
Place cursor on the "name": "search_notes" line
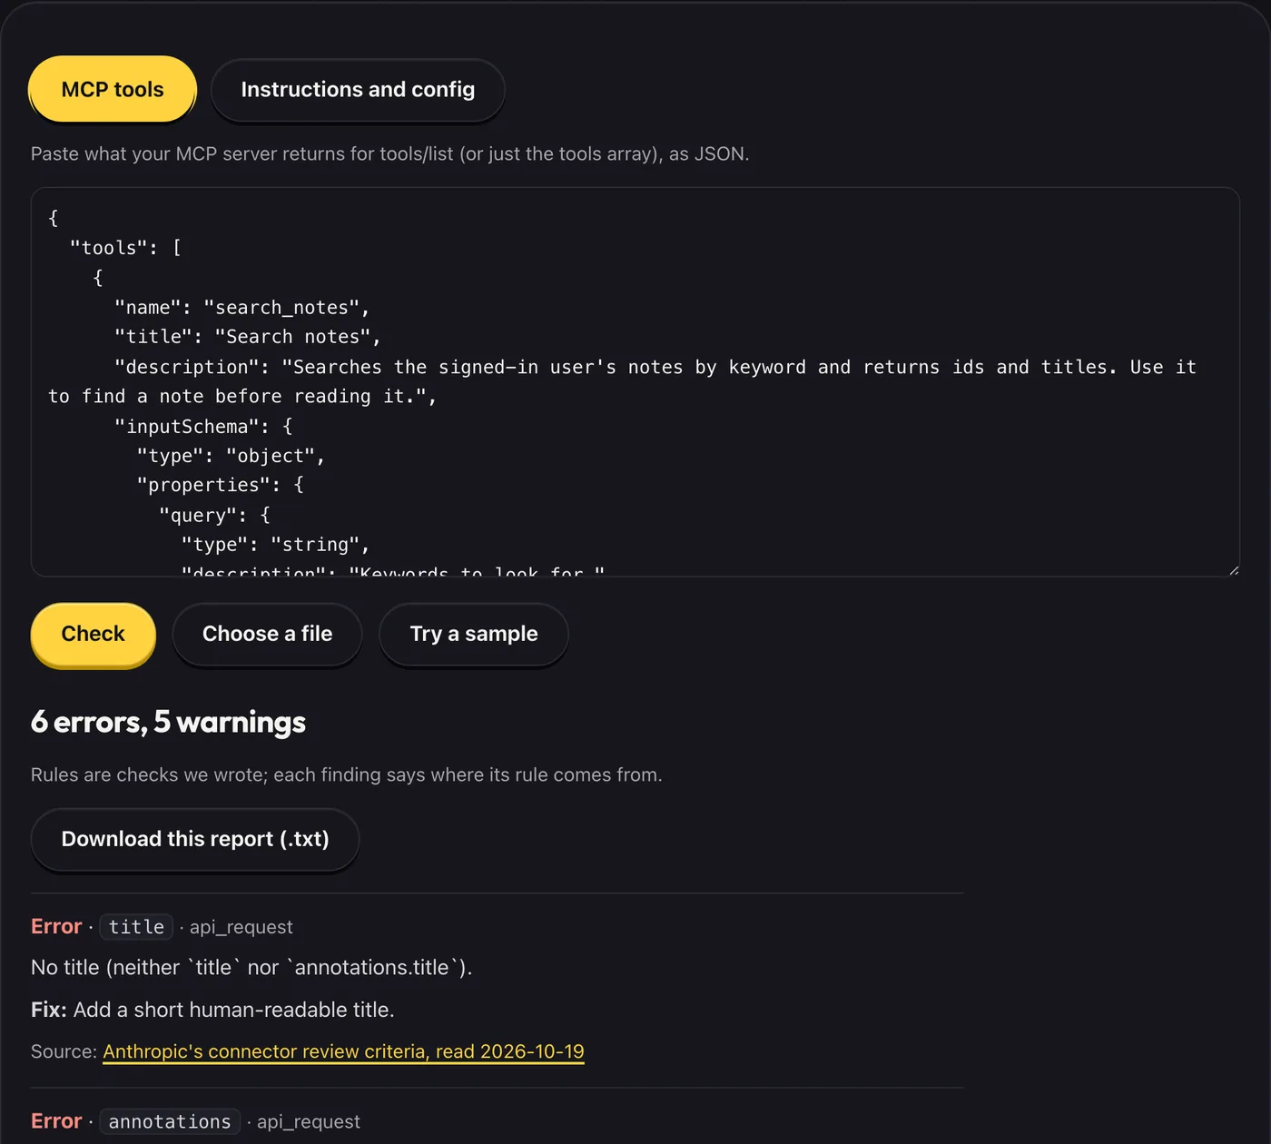pyautogui.click(x=241, y=308)
